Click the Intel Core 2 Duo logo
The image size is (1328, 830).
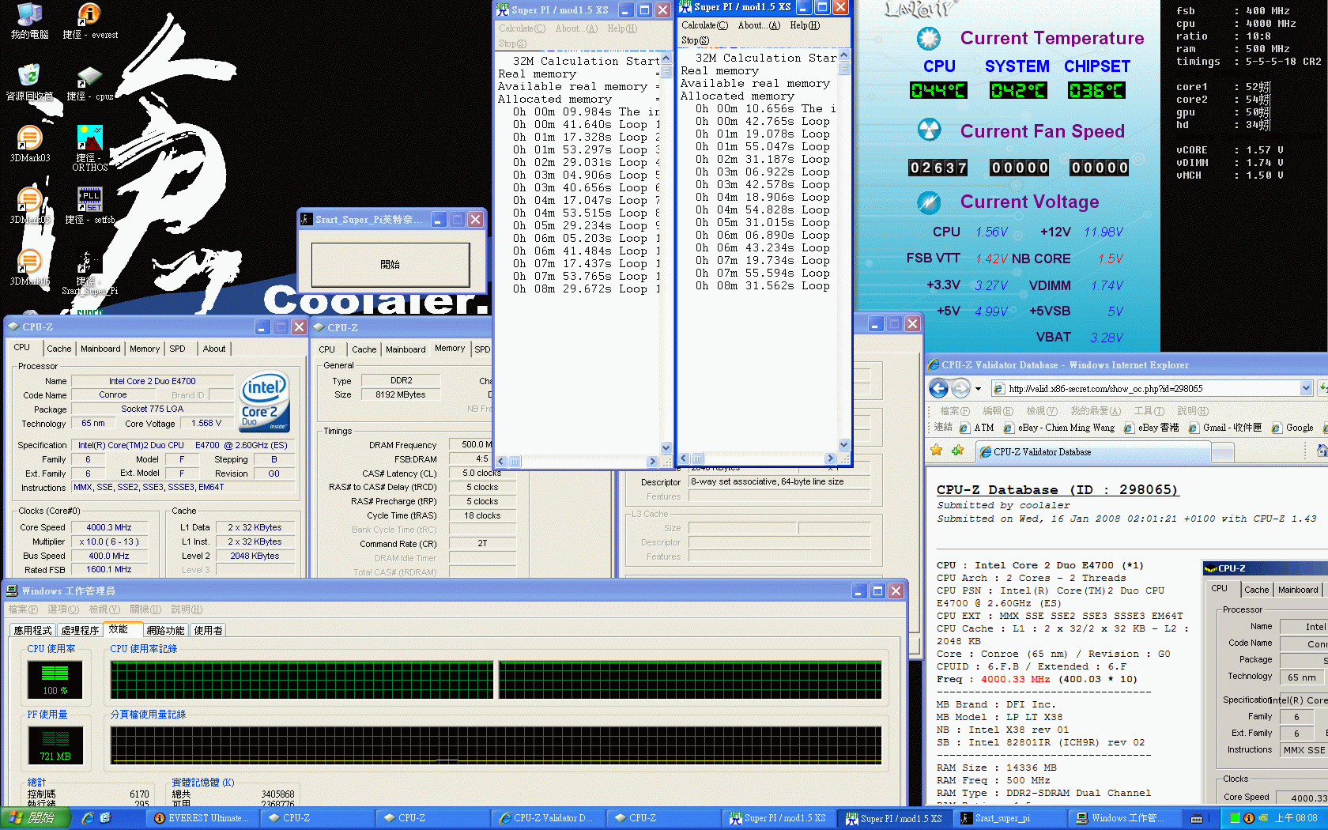[x=265, y=402]
